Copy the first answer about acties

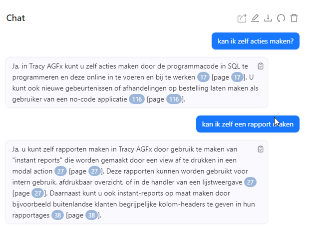click(261, 66)
